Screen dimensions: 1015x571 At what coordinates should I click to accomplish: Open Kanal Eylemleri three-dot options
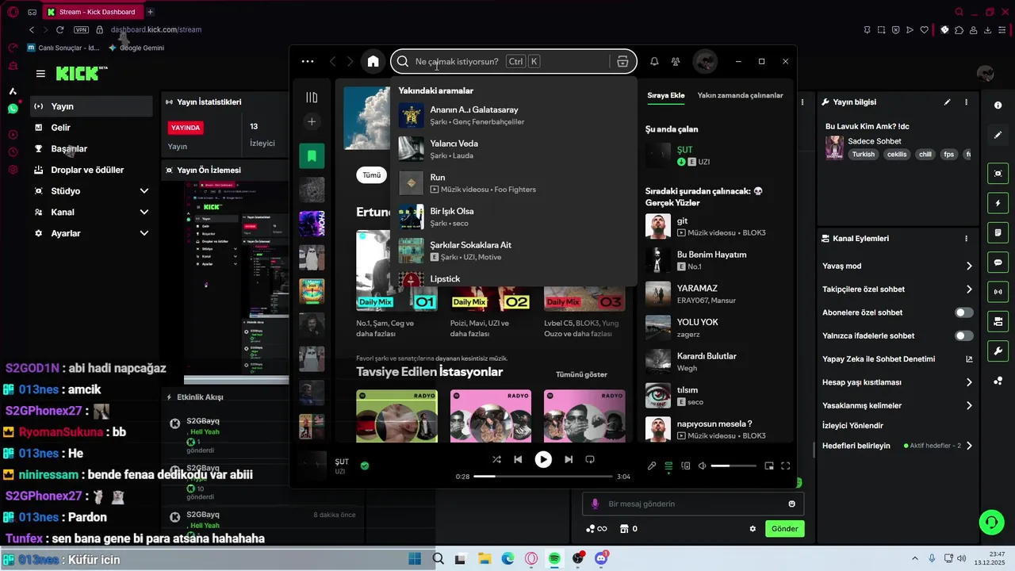point(966,239)
